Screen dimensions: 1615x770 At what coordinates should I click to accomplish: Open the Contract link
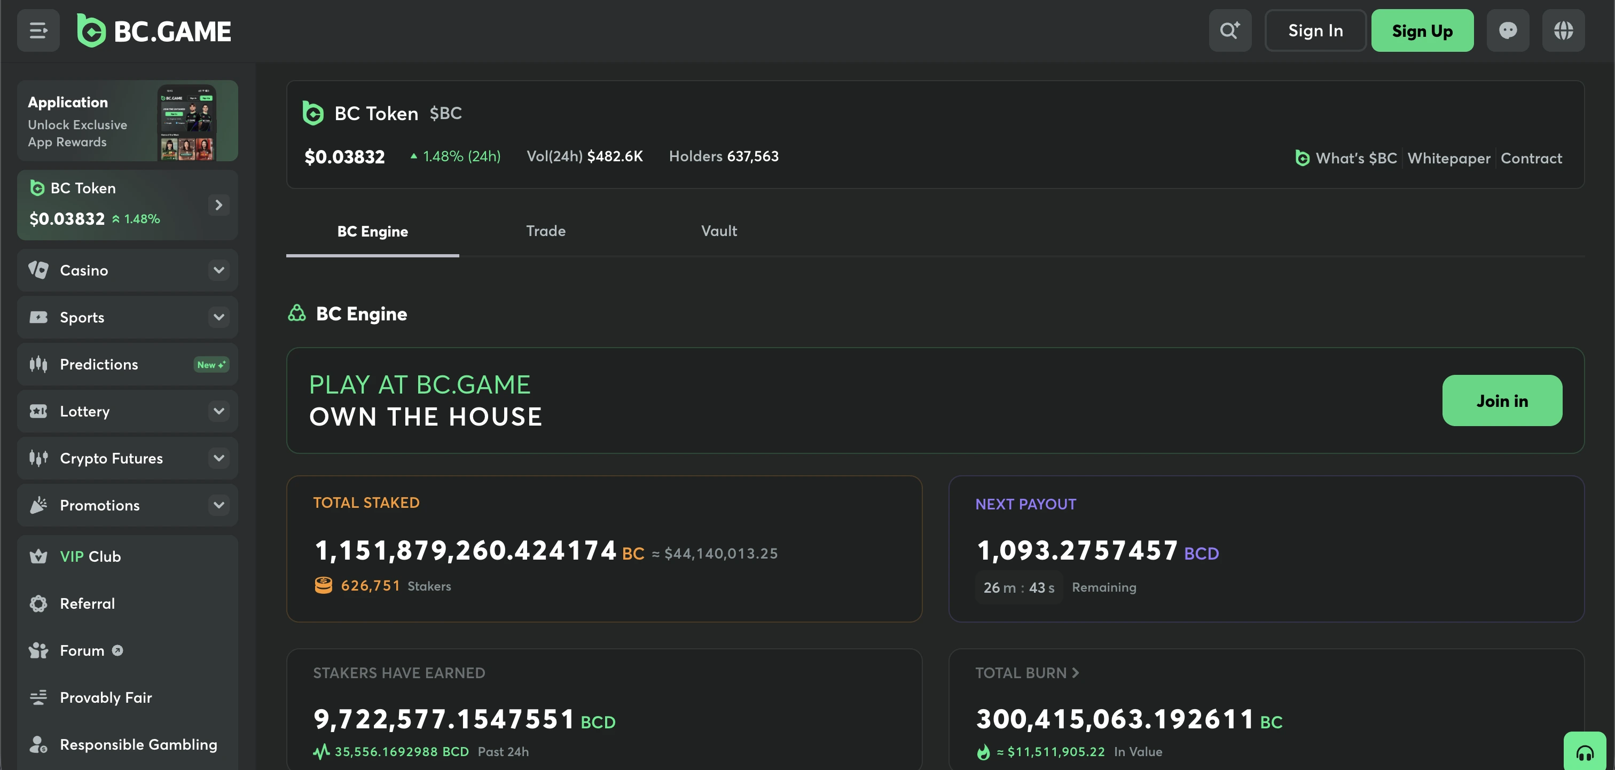[x=1531, y=158]
